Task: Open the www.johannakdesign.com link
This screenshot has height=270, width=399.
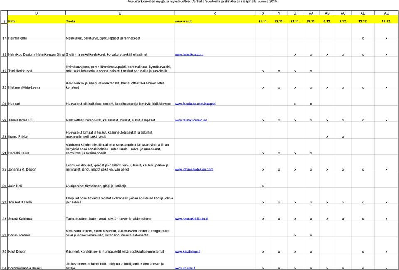Action: coord(194,169)
